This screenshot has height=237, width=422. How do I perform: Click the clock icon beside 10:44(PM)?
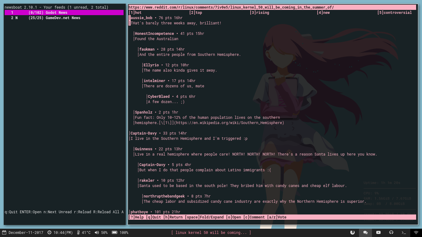tap(49, 232)
